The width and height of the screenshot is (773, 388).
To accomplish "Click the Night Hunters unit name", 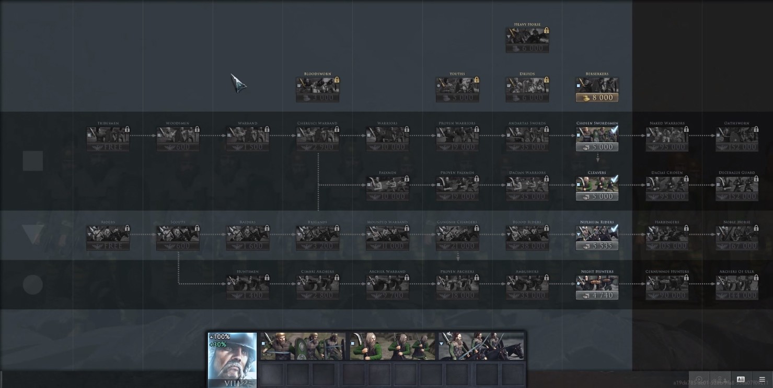I will point(597,271).
